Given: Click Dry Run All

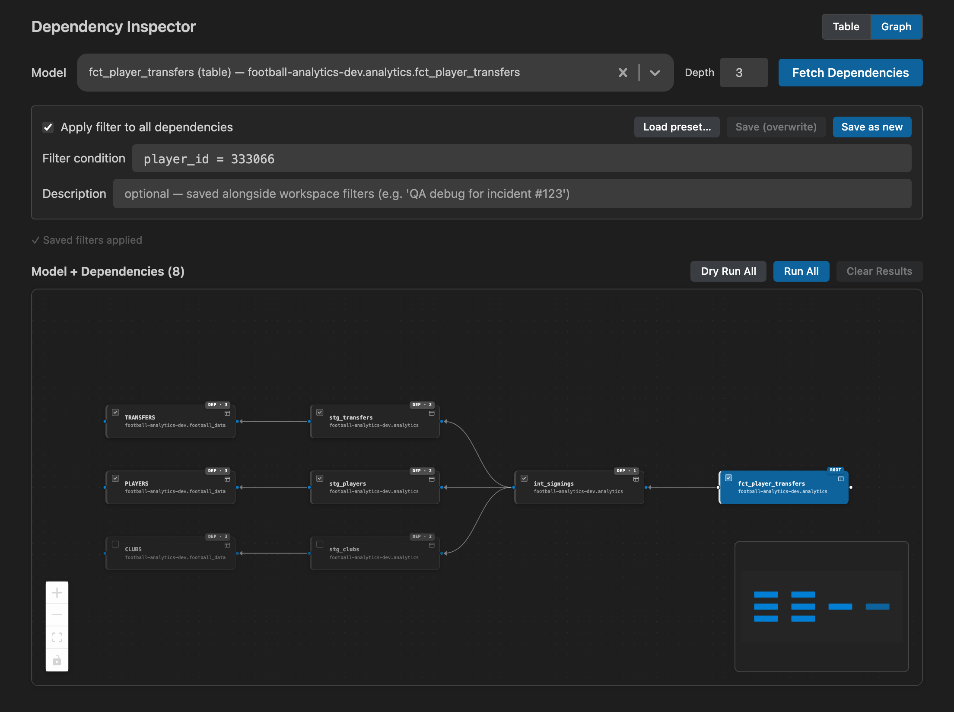Looking at the screenshot, I should point(728,271).
